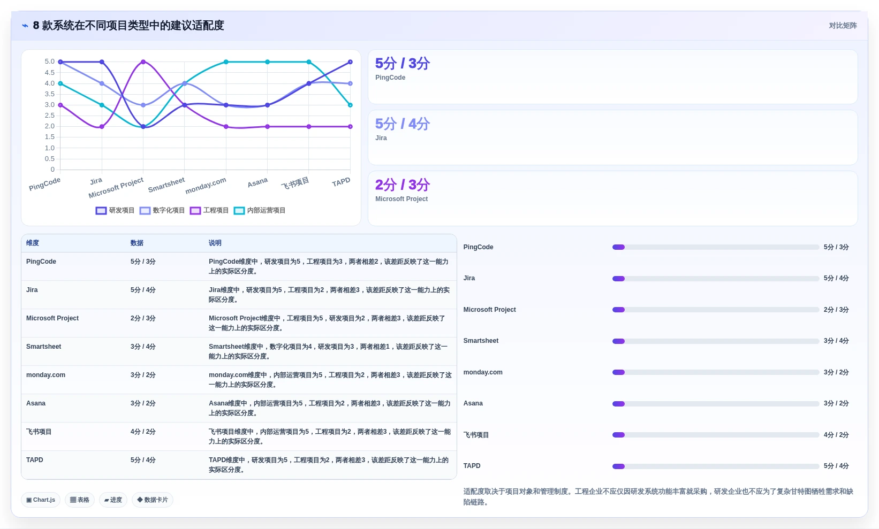Screen dimensions: 879x529
Task: Click the Asana label on the chart axis
Action: [x=257, y=182]
